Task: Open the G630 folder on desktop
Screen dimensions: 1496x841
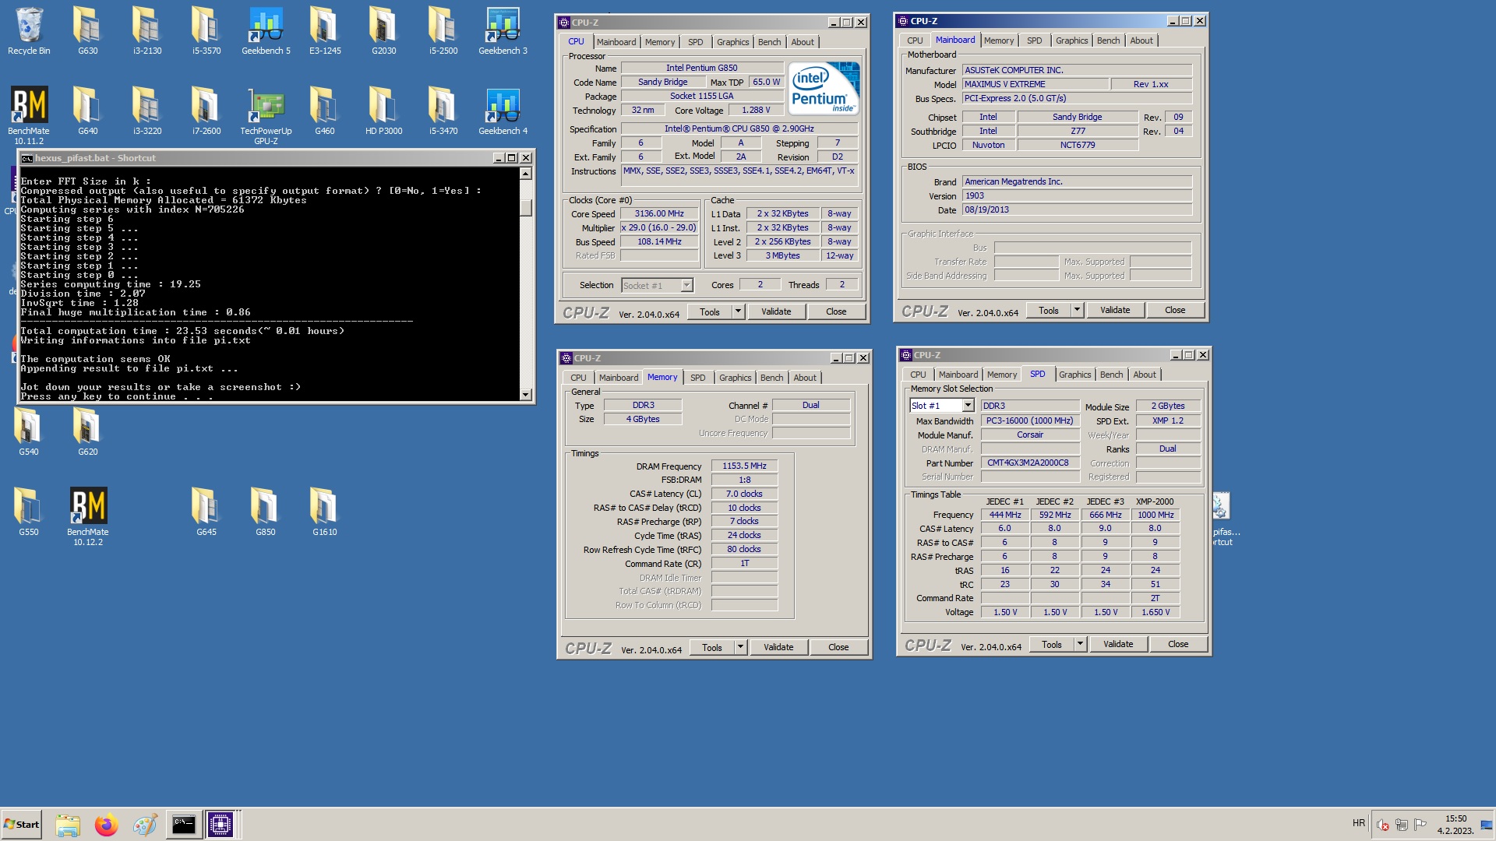Action: [87, 31]
